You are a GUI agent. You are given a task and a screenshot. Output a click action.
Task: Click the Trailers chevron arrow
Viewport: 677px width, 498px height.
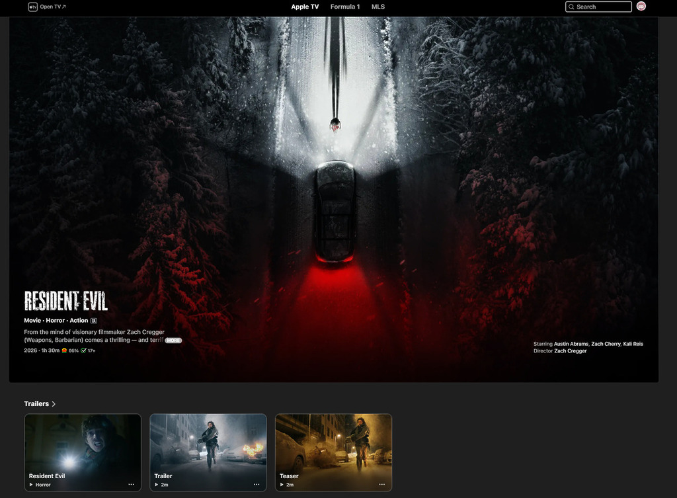click(54, 404)
